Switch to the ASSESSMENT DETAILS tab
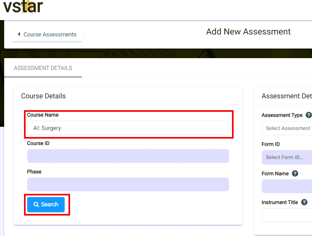312x236 pixels. coord(43,68)
